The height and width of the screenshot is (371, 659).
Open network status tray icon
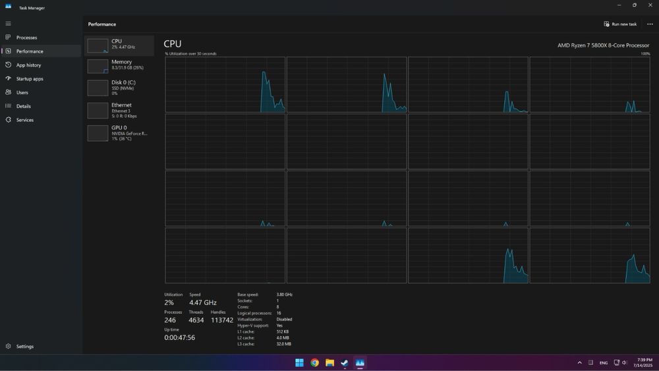point(617,362)
